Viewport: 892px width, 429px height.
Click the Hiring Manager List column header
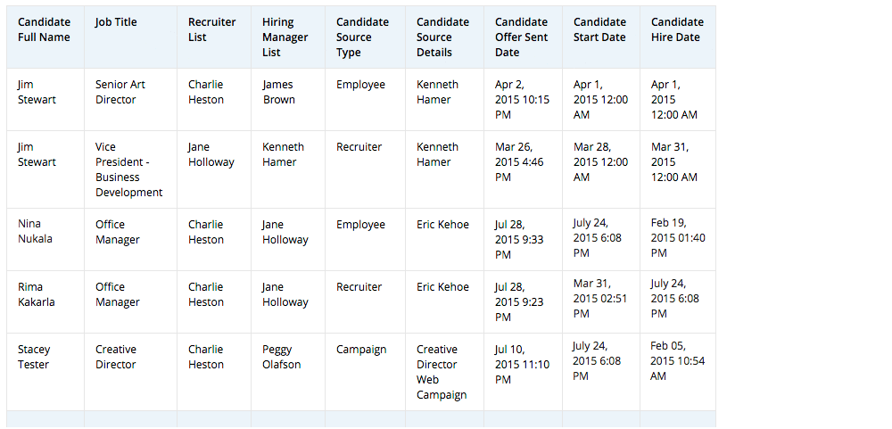[285, 37]
